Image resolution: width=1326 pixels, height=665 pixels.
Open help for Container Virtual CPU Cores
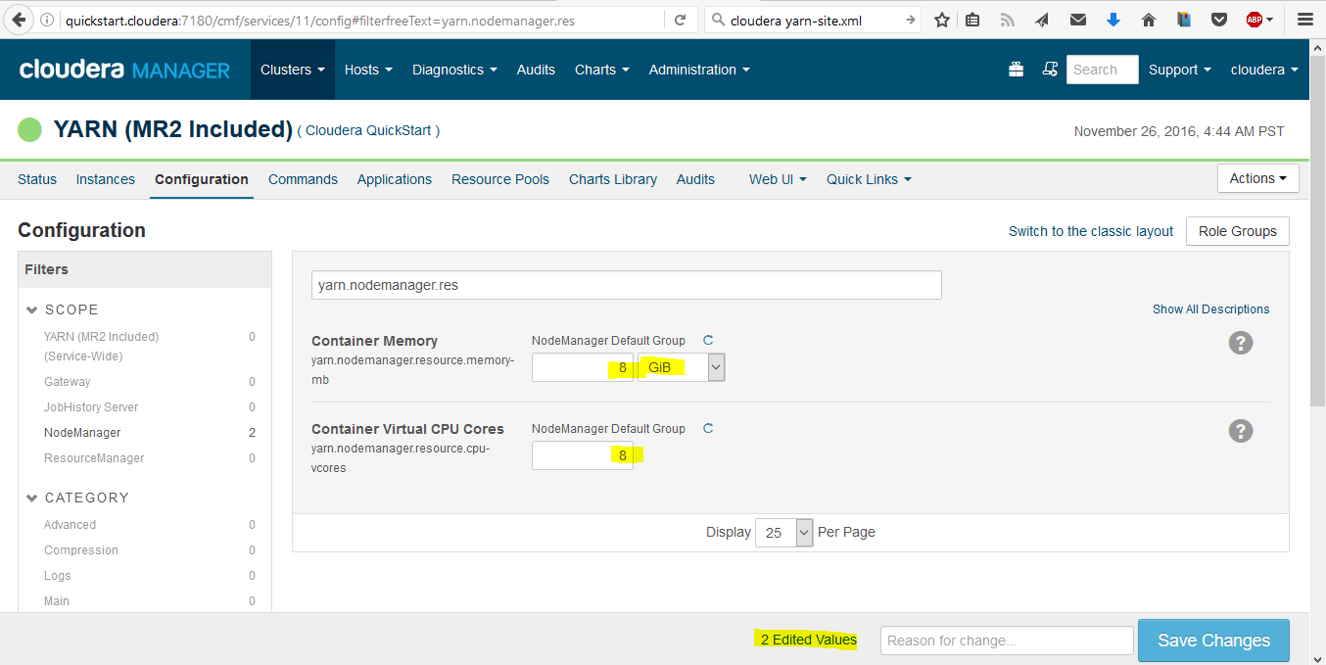pyautogui.click(x=1241, y=431)
